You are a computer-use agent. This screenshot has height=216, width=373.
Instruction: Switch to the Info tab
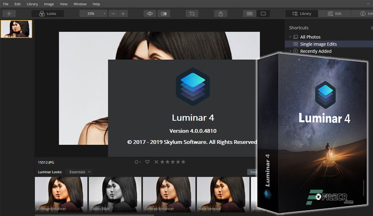click(366, 13)
